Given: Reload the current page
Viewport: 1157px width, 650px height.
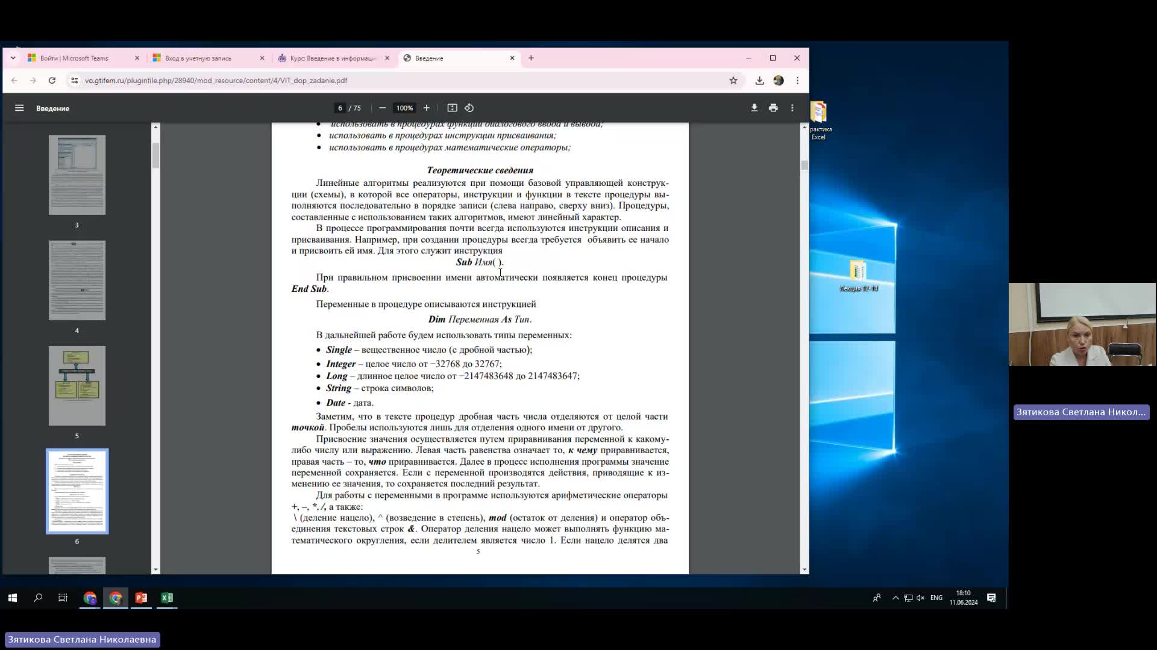Looking at the screenshot, I should point(52,80).
